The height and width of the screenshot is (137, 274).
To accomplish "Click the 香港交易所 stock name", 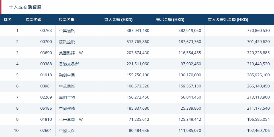I will (x=69, y=64).
